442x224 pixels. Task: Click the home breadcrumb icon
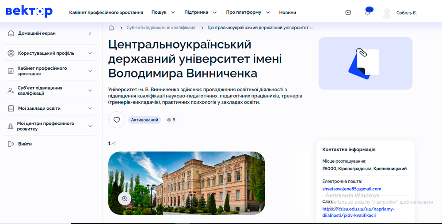tap(111, 28)
